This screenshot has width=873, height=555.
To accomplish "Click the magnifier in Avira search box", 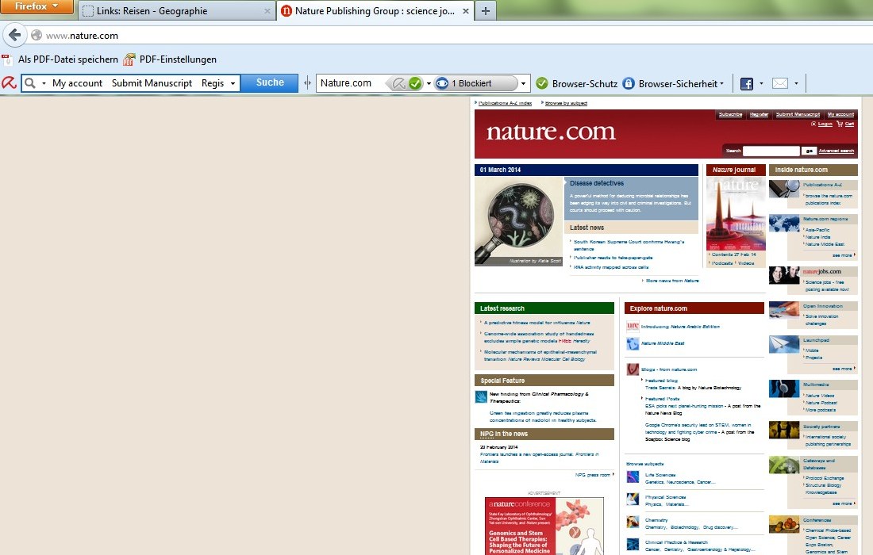I will click(30, 83).
